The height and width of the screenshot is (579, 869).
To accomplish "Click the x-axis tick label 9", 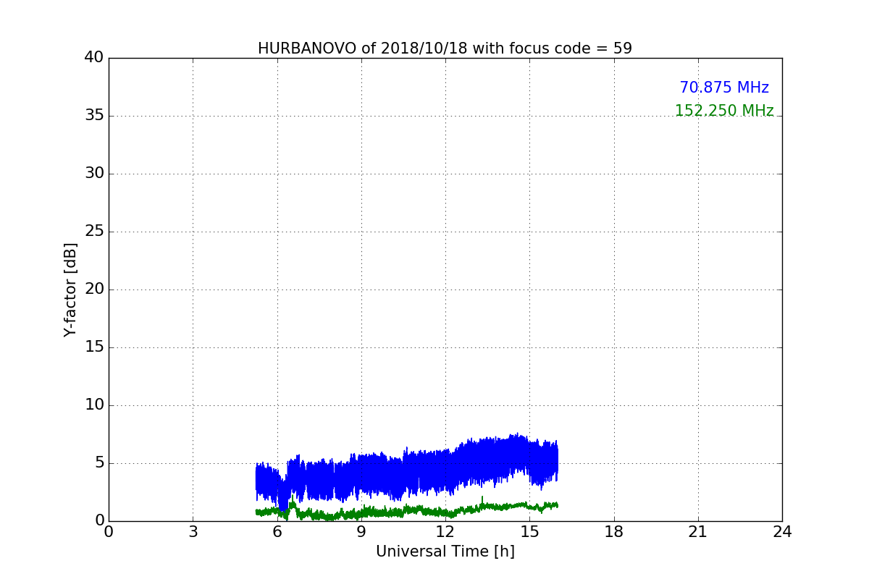I will point(361,532).
